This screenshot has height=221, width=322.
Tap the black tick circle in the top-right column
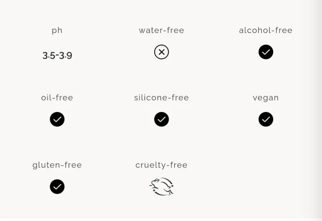point(266,52)
